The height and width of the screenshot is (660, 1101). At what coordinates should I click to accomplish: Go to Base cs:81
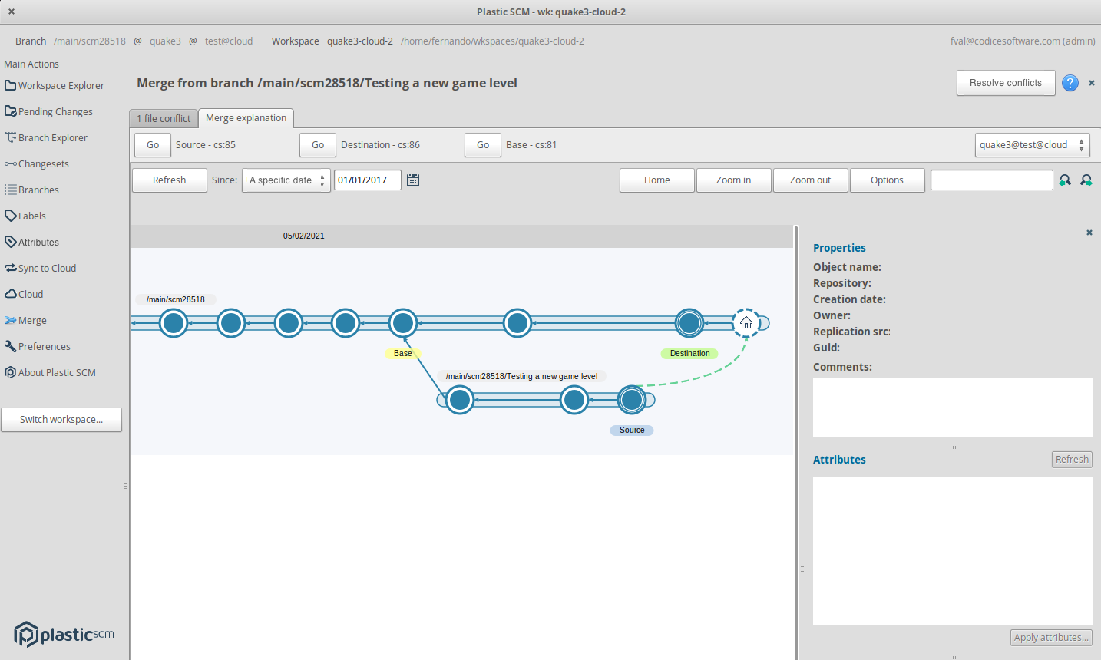click(483, 144)
